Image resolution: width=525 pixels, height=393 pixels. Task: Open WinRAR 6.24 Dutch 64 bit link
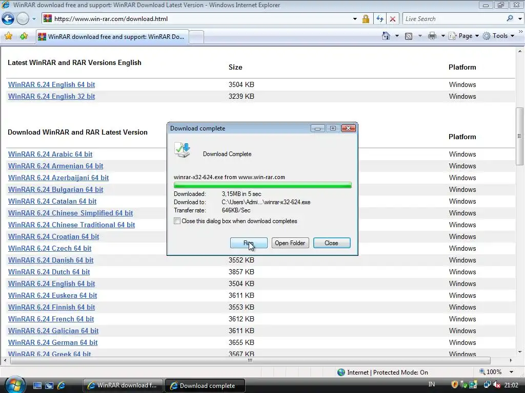coord(49,272)
